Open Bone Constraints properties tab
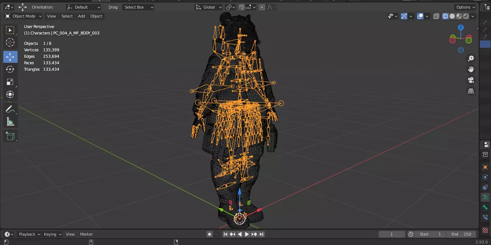 485,217
